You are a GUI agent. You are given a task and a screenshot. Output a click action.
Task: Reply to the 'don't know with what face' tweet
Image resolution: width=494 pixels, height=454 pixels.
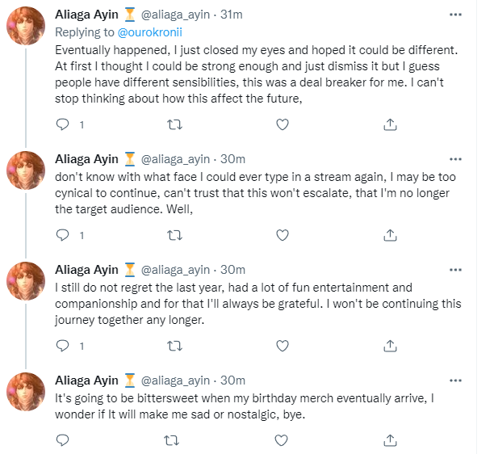(x=62, y=235)
